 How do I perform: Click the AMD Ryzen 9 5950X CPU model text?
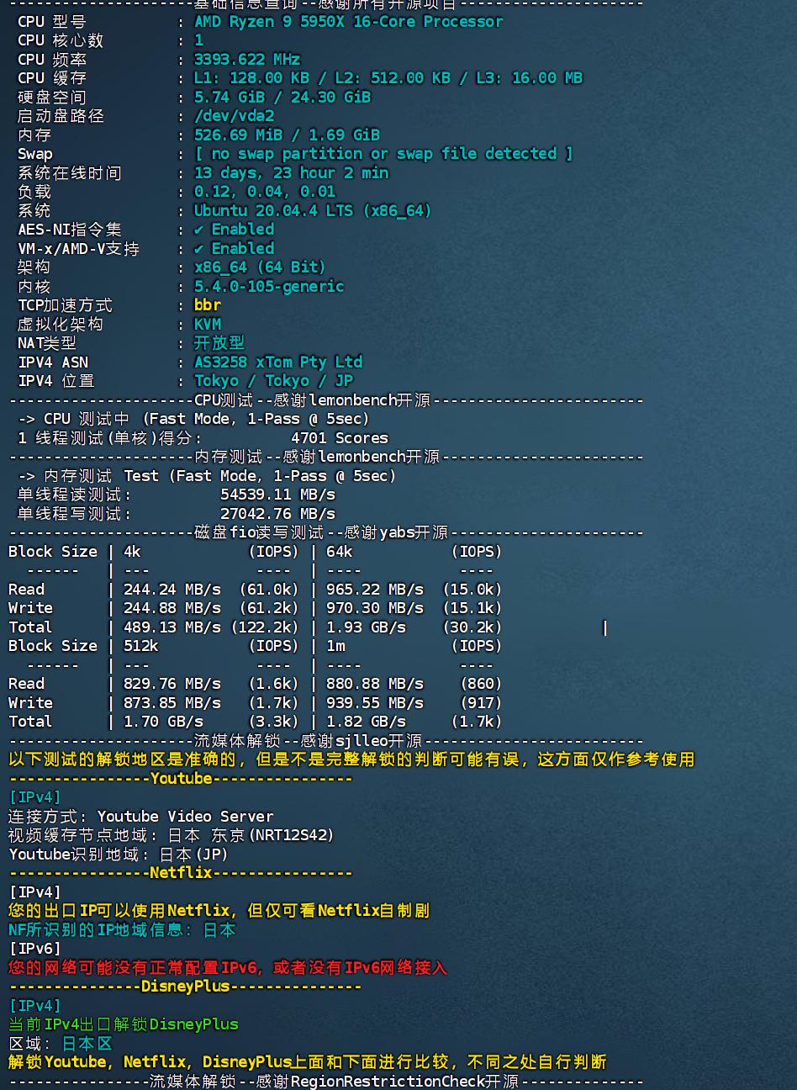pos(348,22)
